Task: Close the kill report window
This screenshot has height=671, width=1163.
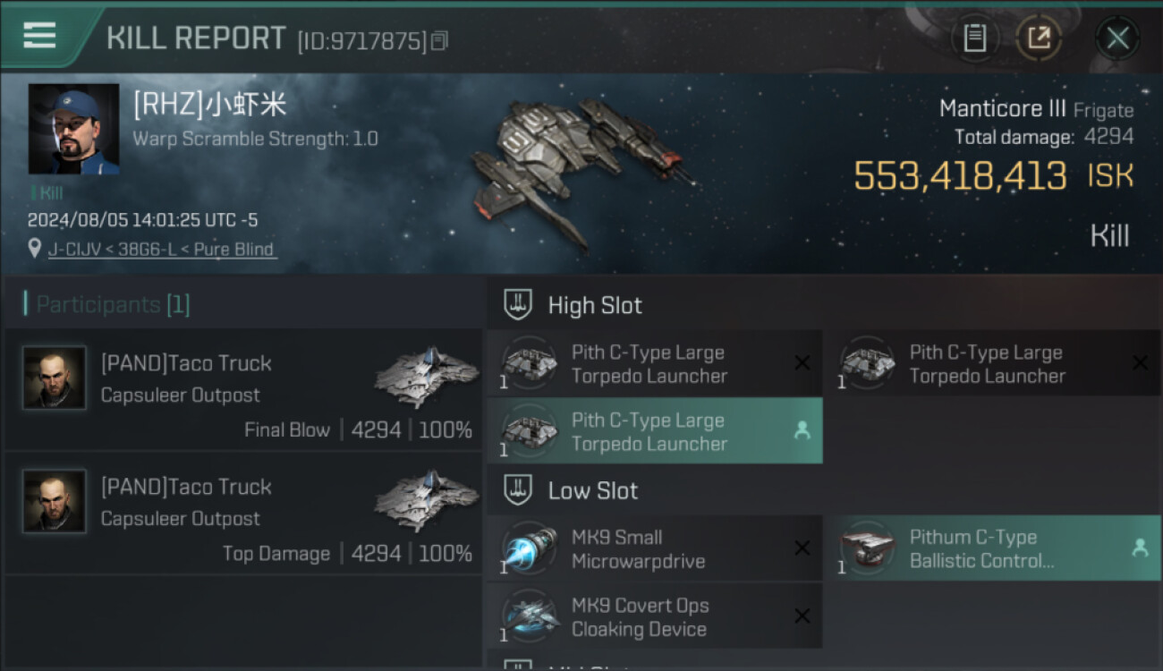Action: coord(1117,38)
